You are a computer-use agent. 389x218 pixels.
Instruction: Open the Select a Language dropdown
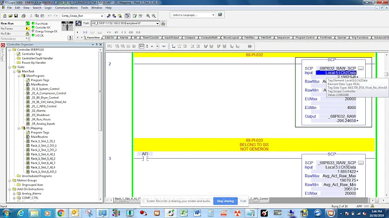(213, 15)
